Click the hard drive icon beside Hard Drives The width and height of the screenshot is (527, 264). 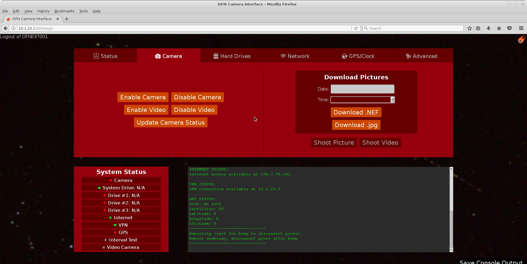216,56
